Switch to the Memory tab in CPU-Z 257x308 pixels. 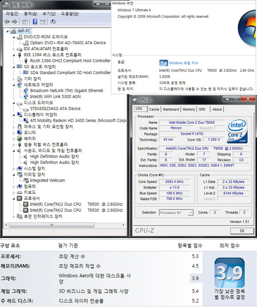click(x=189, y=109)
